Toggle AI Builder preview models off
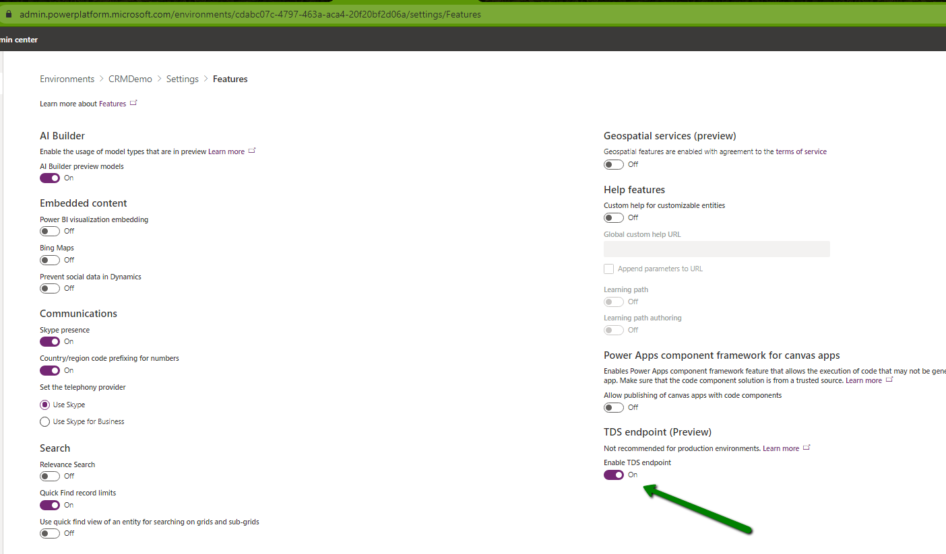Viewport: 946px width, 554px height. [x=50, y=178]
